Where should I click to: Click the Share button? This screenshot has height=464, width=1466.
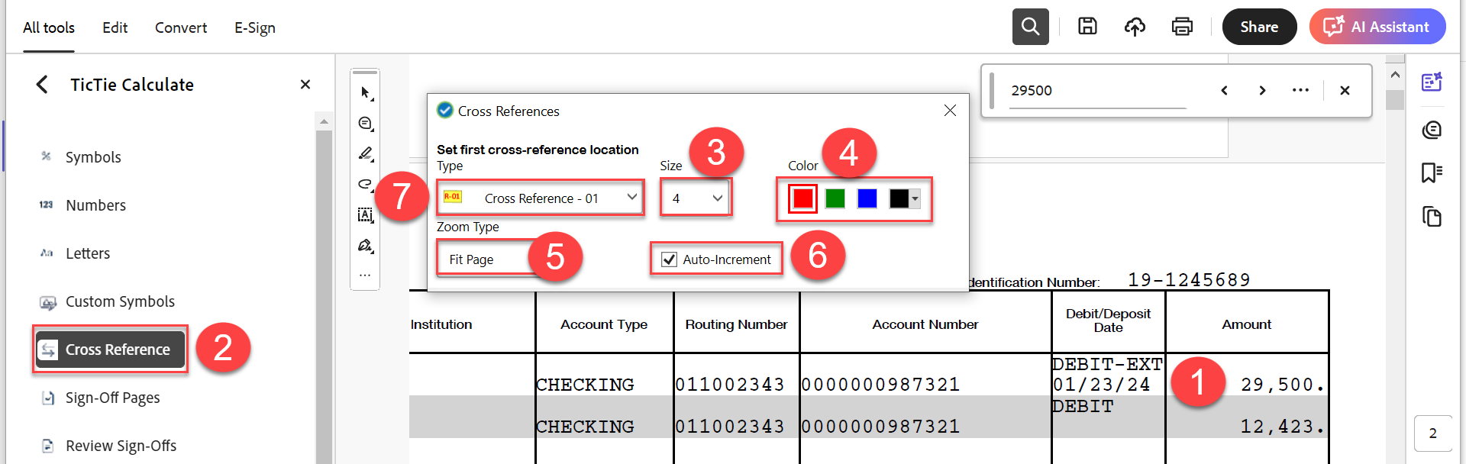click(1259, 27)
